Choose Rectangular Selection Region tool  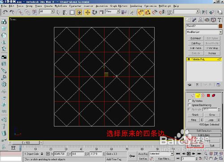click(72, 12)
